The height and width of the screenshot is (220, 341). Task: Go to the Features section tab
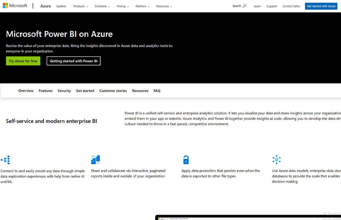[x=46, y=91]
